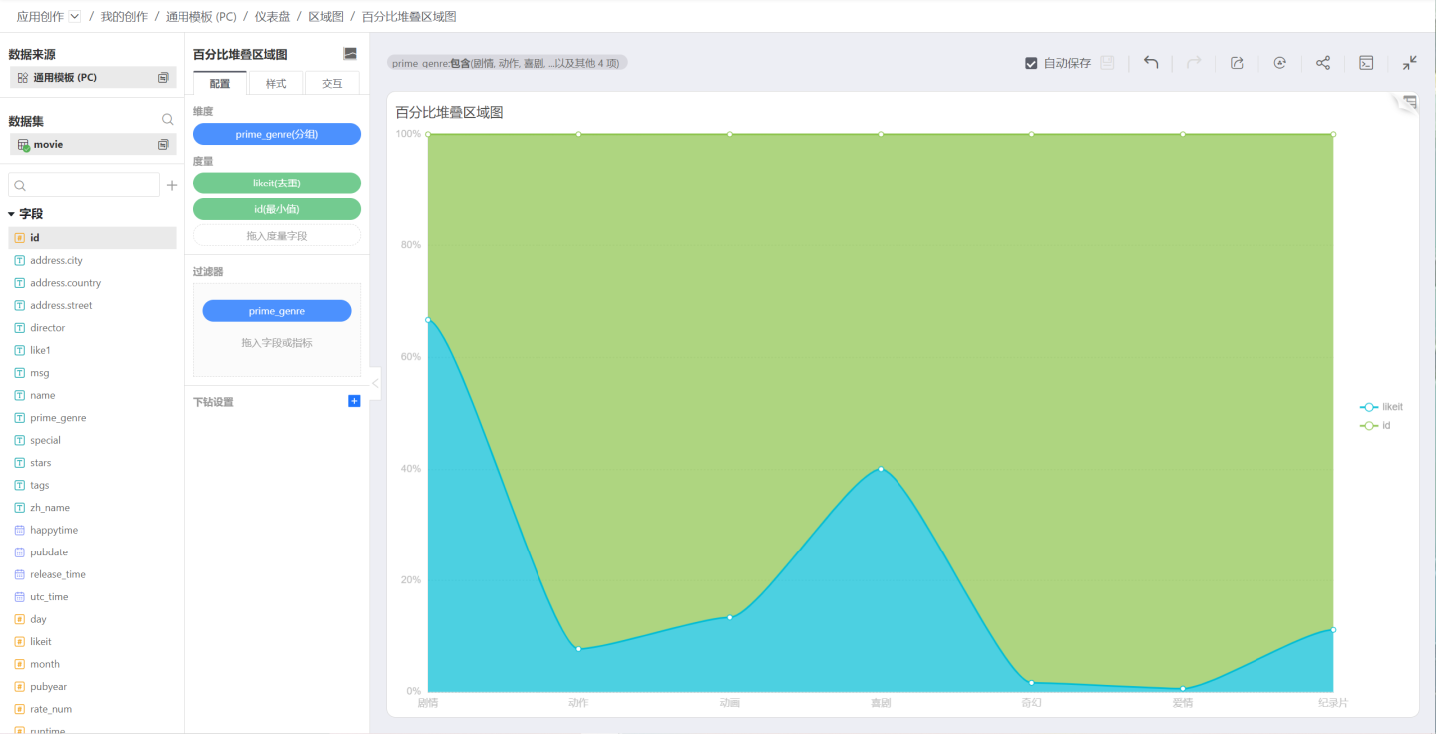
Task: Click the chart type icon beside the title
Action: (x=350, y=54)
